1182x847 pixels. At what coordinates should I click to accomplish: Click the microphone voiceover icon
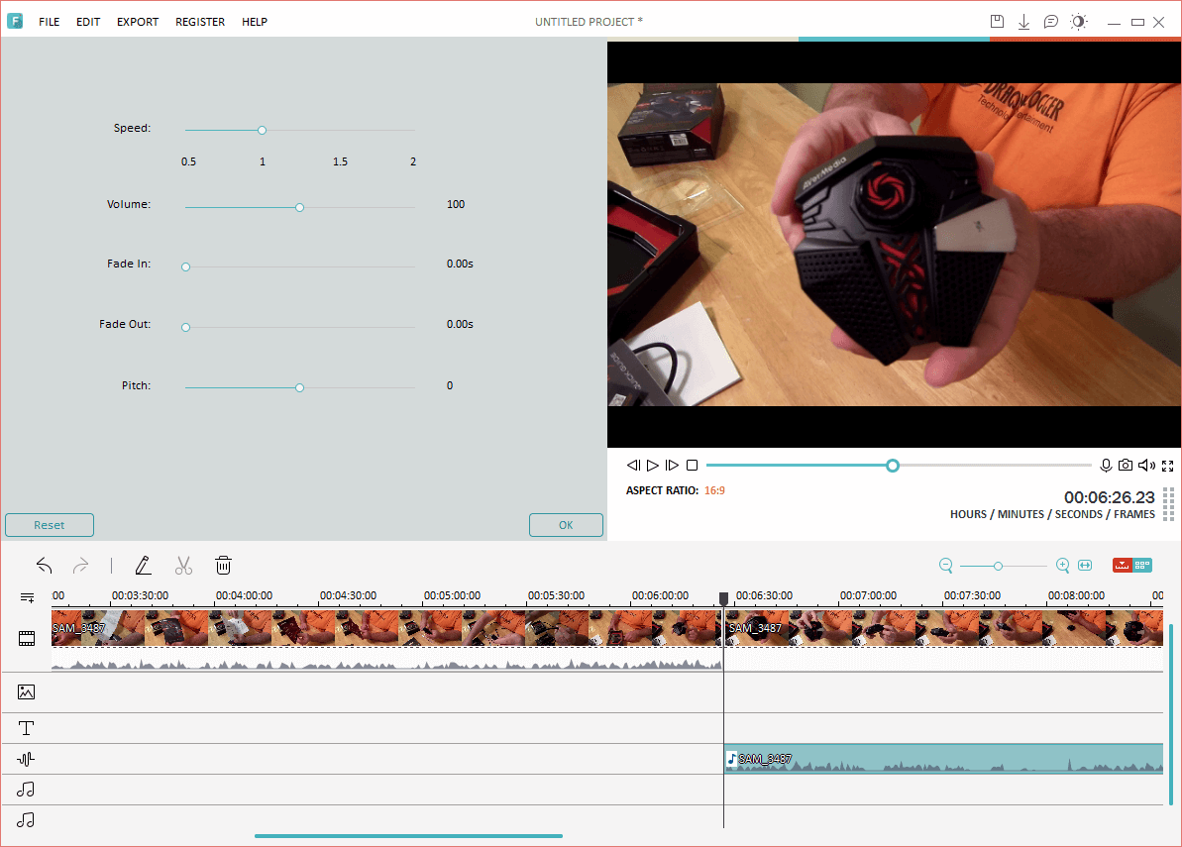(1106, 466)
